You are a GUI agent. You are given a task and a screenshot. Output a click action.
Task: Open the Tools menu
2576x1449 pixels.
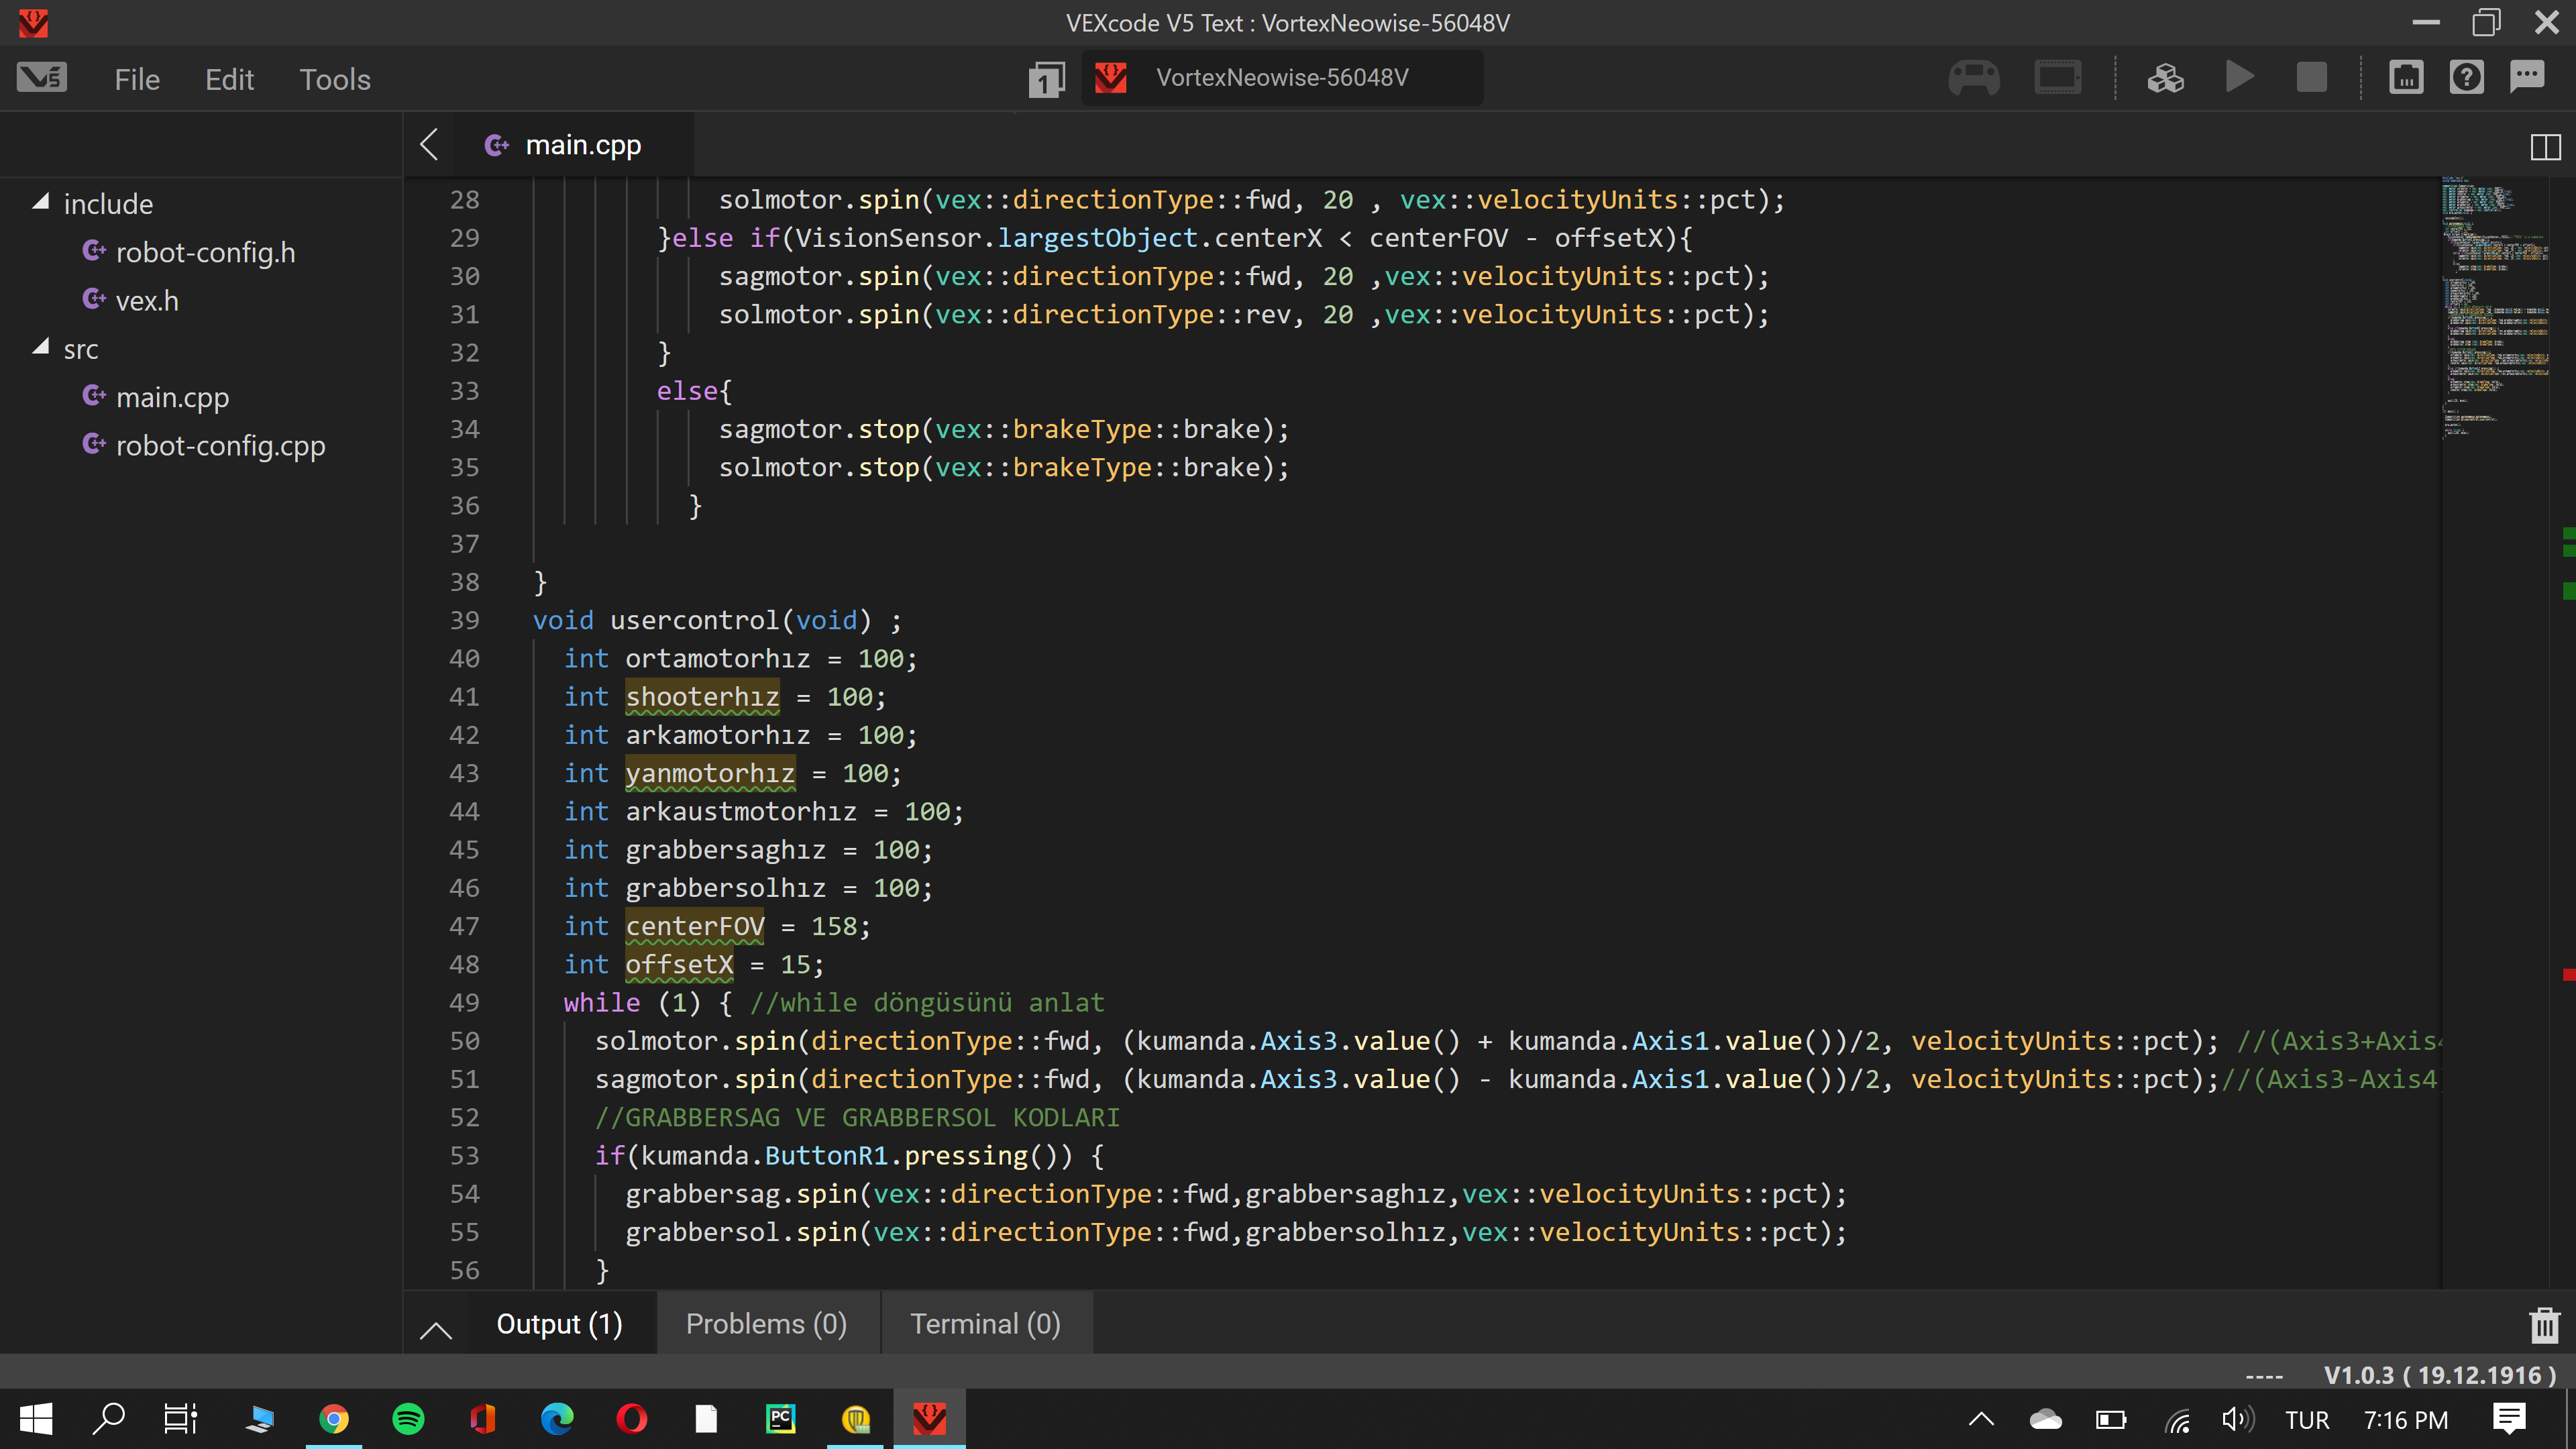[x=335, y=79]
